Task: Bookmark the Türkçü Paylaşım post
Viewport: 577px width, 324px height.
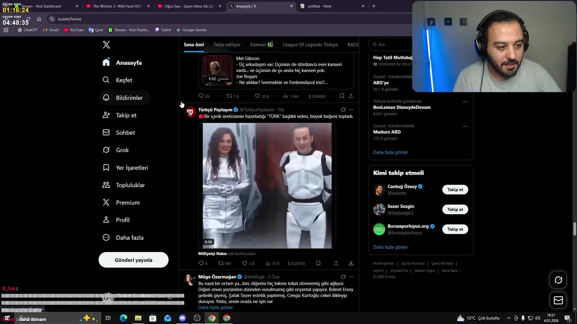Action: (318, 263)
